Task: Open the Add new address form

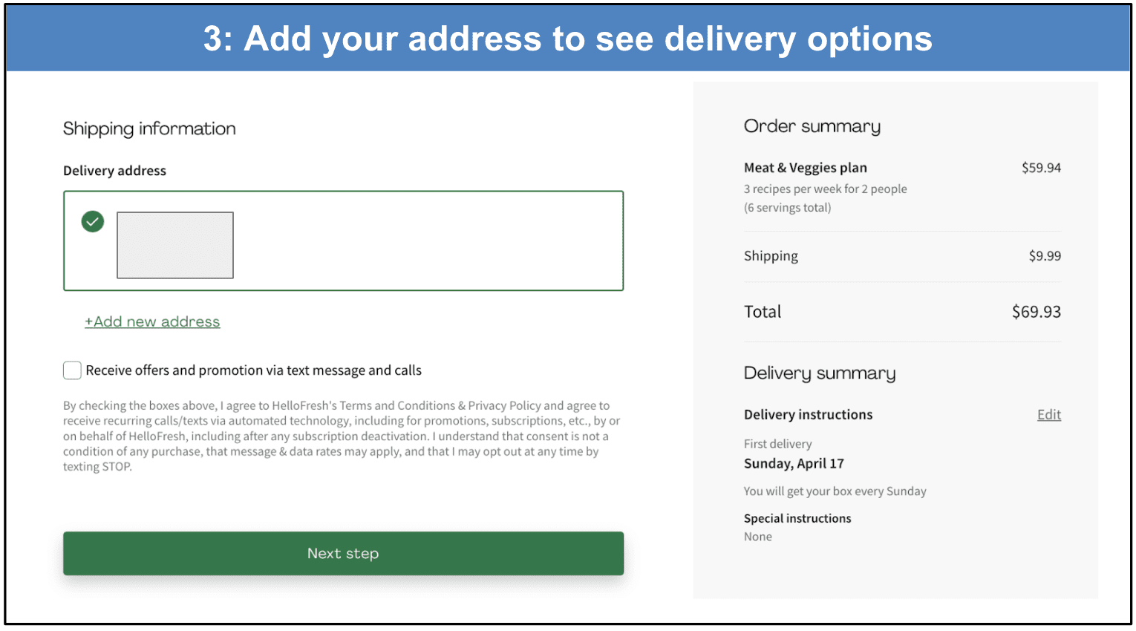Action: [152, 321]
